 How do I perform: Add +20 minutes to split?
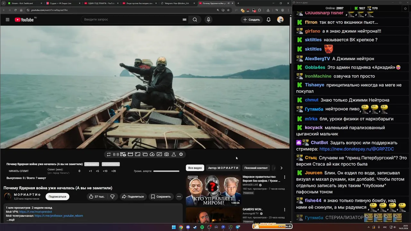113,171
